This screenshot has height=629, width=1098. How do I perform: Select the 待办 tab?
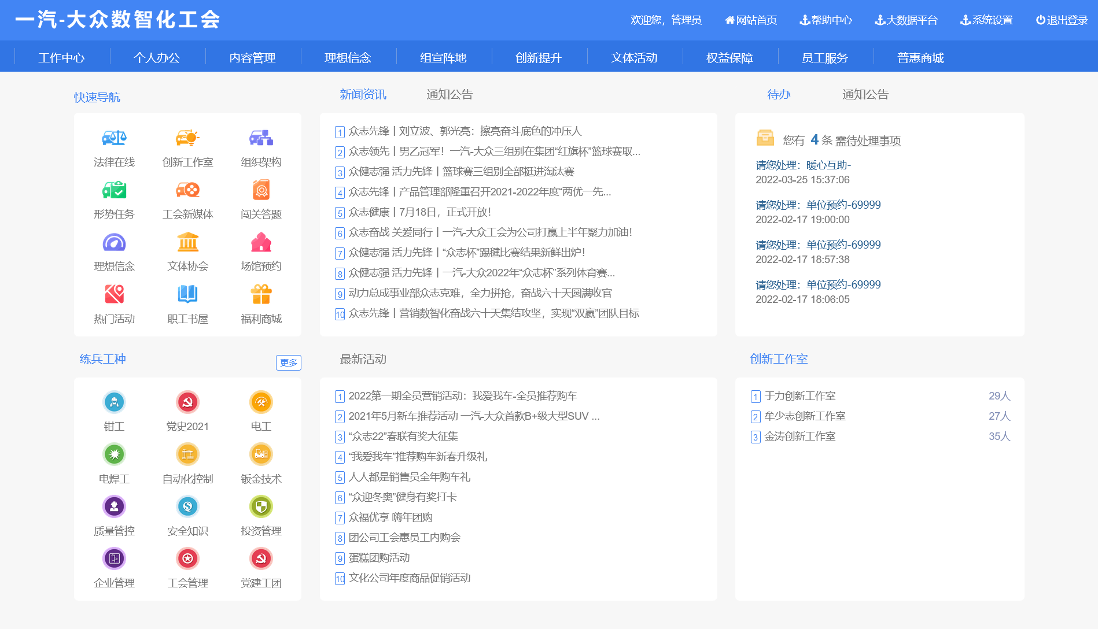tap(779, 94)
